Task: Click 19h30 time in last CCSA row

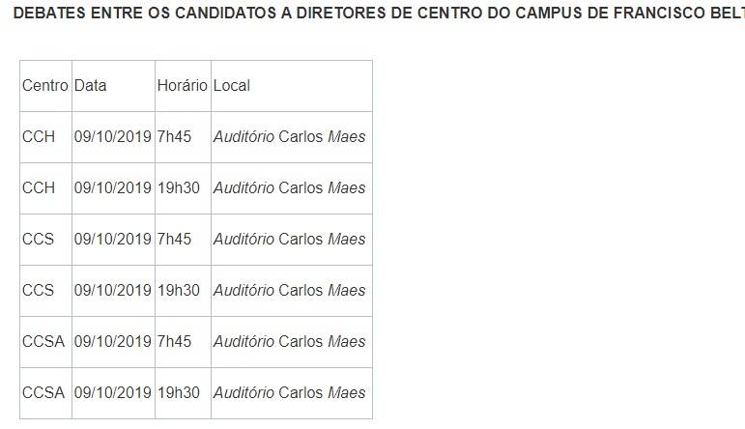Action: (178, 393)
